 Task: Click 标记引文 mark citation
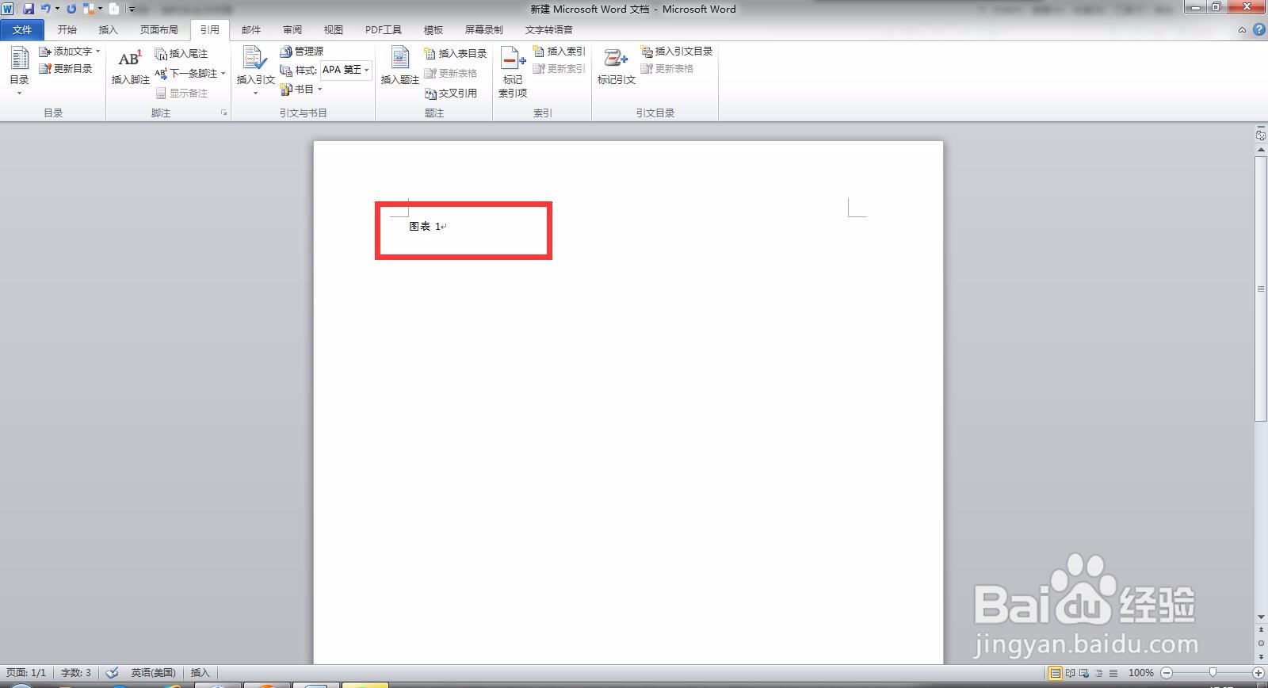point(616,66)
